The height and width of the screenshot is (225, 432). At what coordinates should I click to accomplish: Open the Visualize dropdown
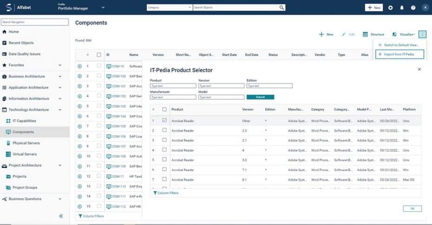(404, 34)
